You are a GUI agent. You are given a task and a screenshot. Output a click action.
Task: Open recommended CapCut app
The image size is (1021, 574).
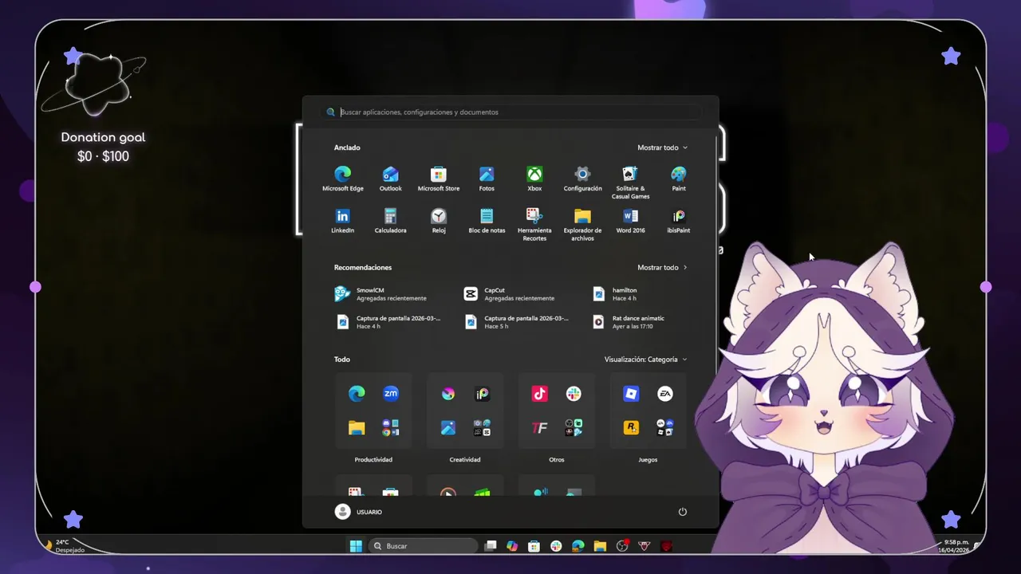coord(510,294)
